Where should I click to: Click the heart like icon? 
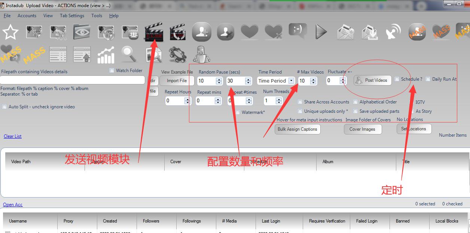pyautogui.click(x=250, y=32)
